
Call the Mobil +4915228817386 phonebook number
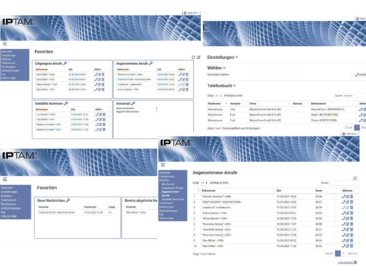[x=360, y=115]
